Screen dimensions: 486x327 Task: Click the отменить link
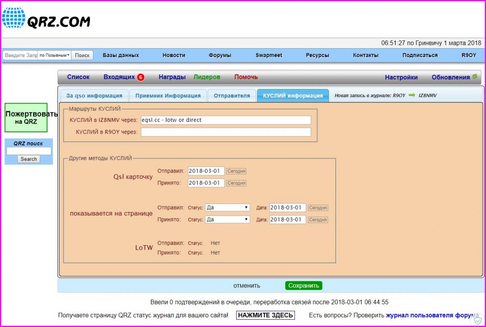(247, 286)
